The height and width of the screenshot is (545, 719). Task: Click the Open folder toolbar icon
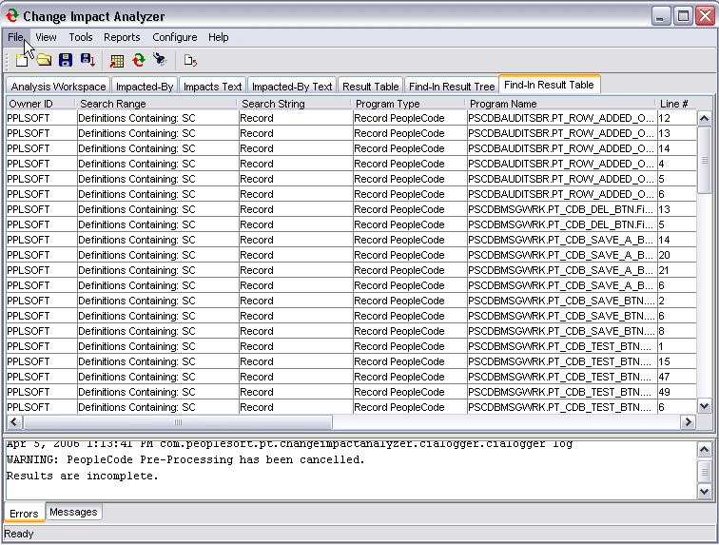44,60
